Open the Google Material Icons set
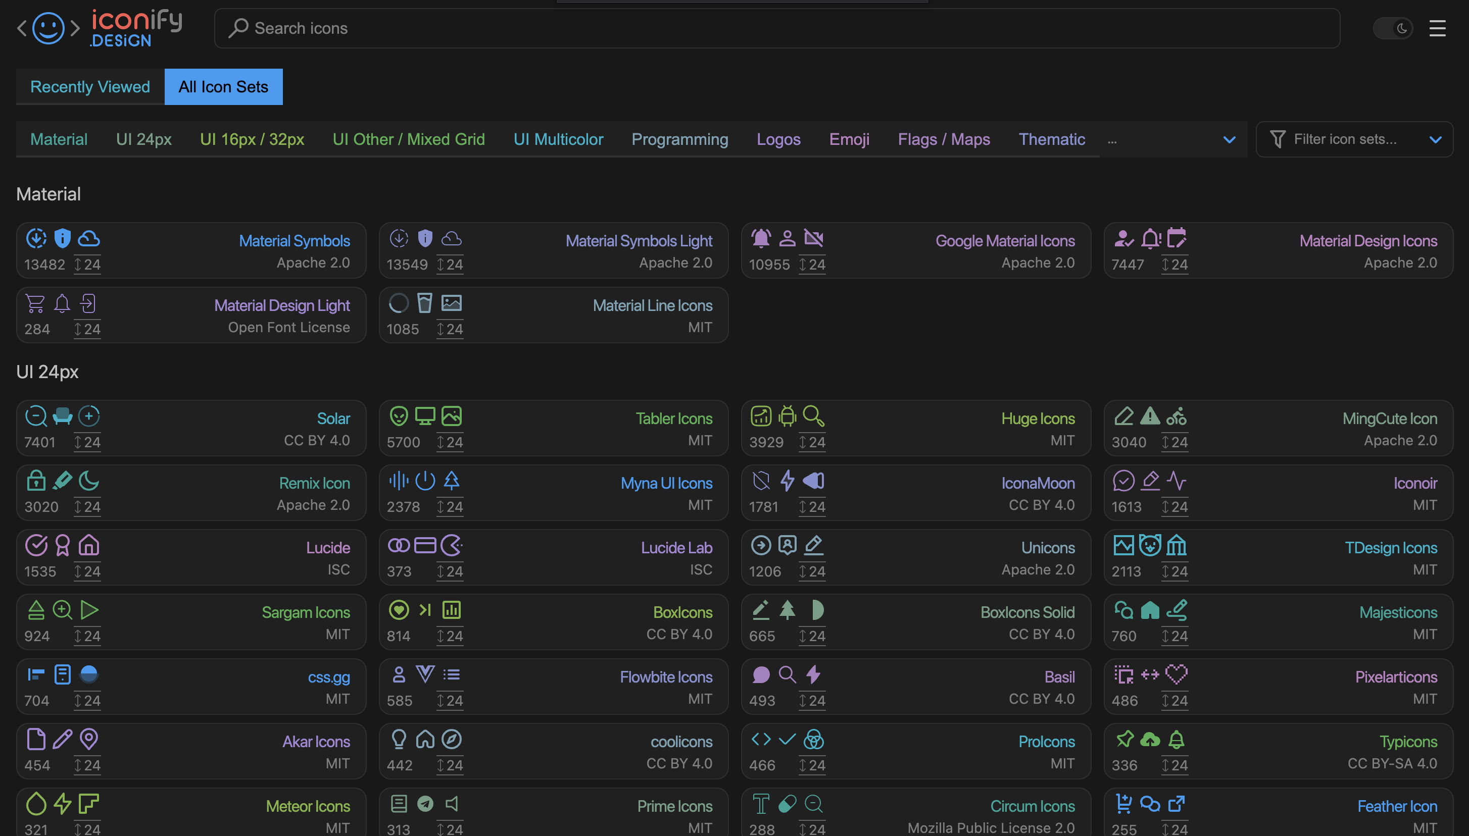The height and width of the screenshot is (836, 1469). coord(916,250)
